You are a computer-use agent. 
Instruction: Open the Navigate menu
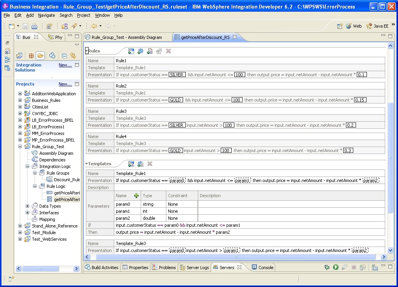(47, 15)
